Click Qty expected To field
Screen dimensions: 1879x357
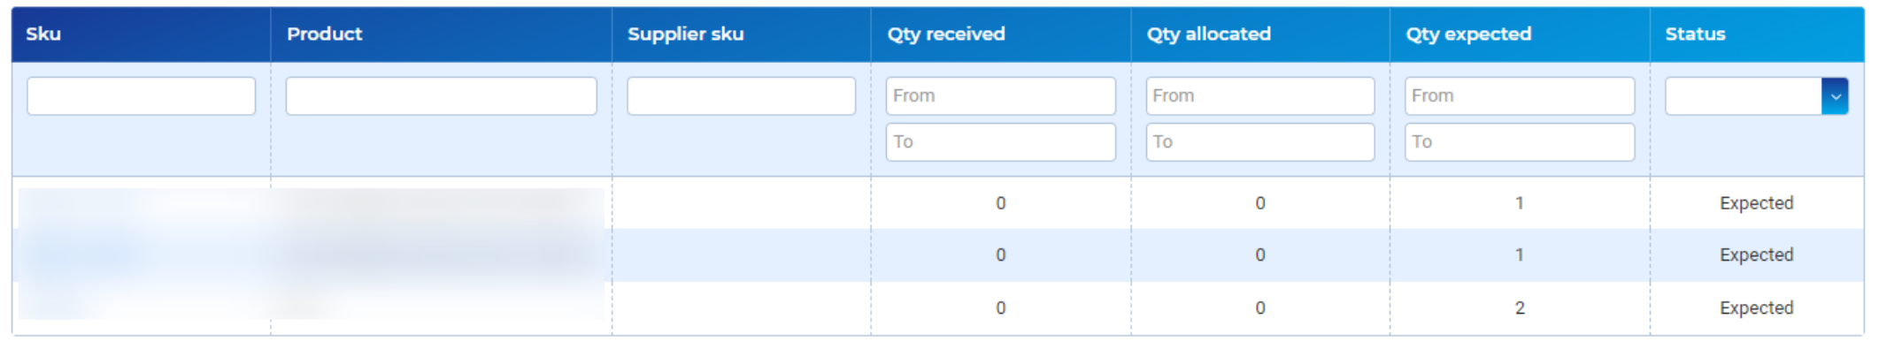pos(1520,142)
